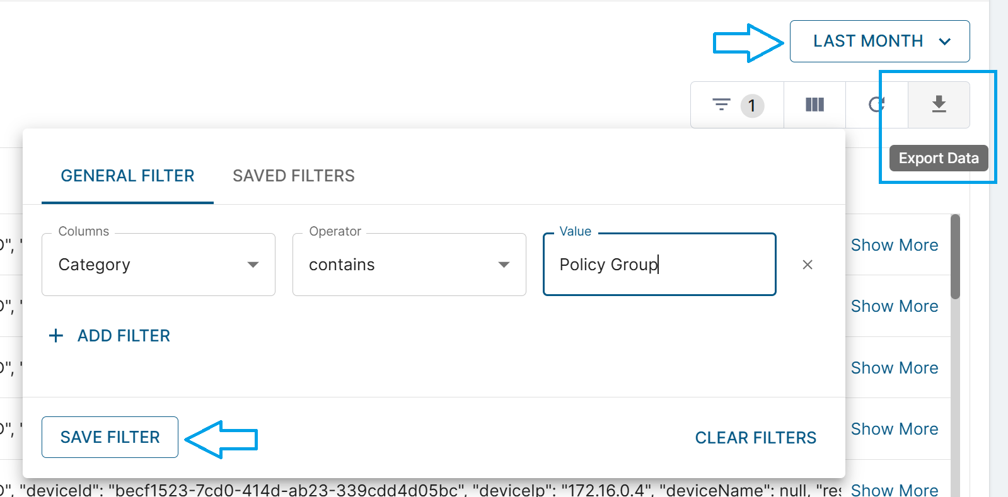This screenshot has height=497, width=1008.
Task: Click the Export Data download icon
Action: (x=939, y=105)
